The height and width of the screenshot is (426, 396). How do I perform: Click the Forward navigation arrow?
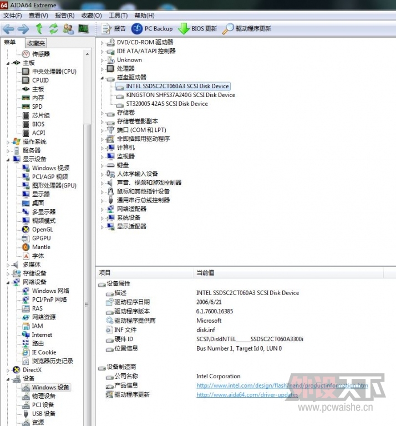coord(23,28)
